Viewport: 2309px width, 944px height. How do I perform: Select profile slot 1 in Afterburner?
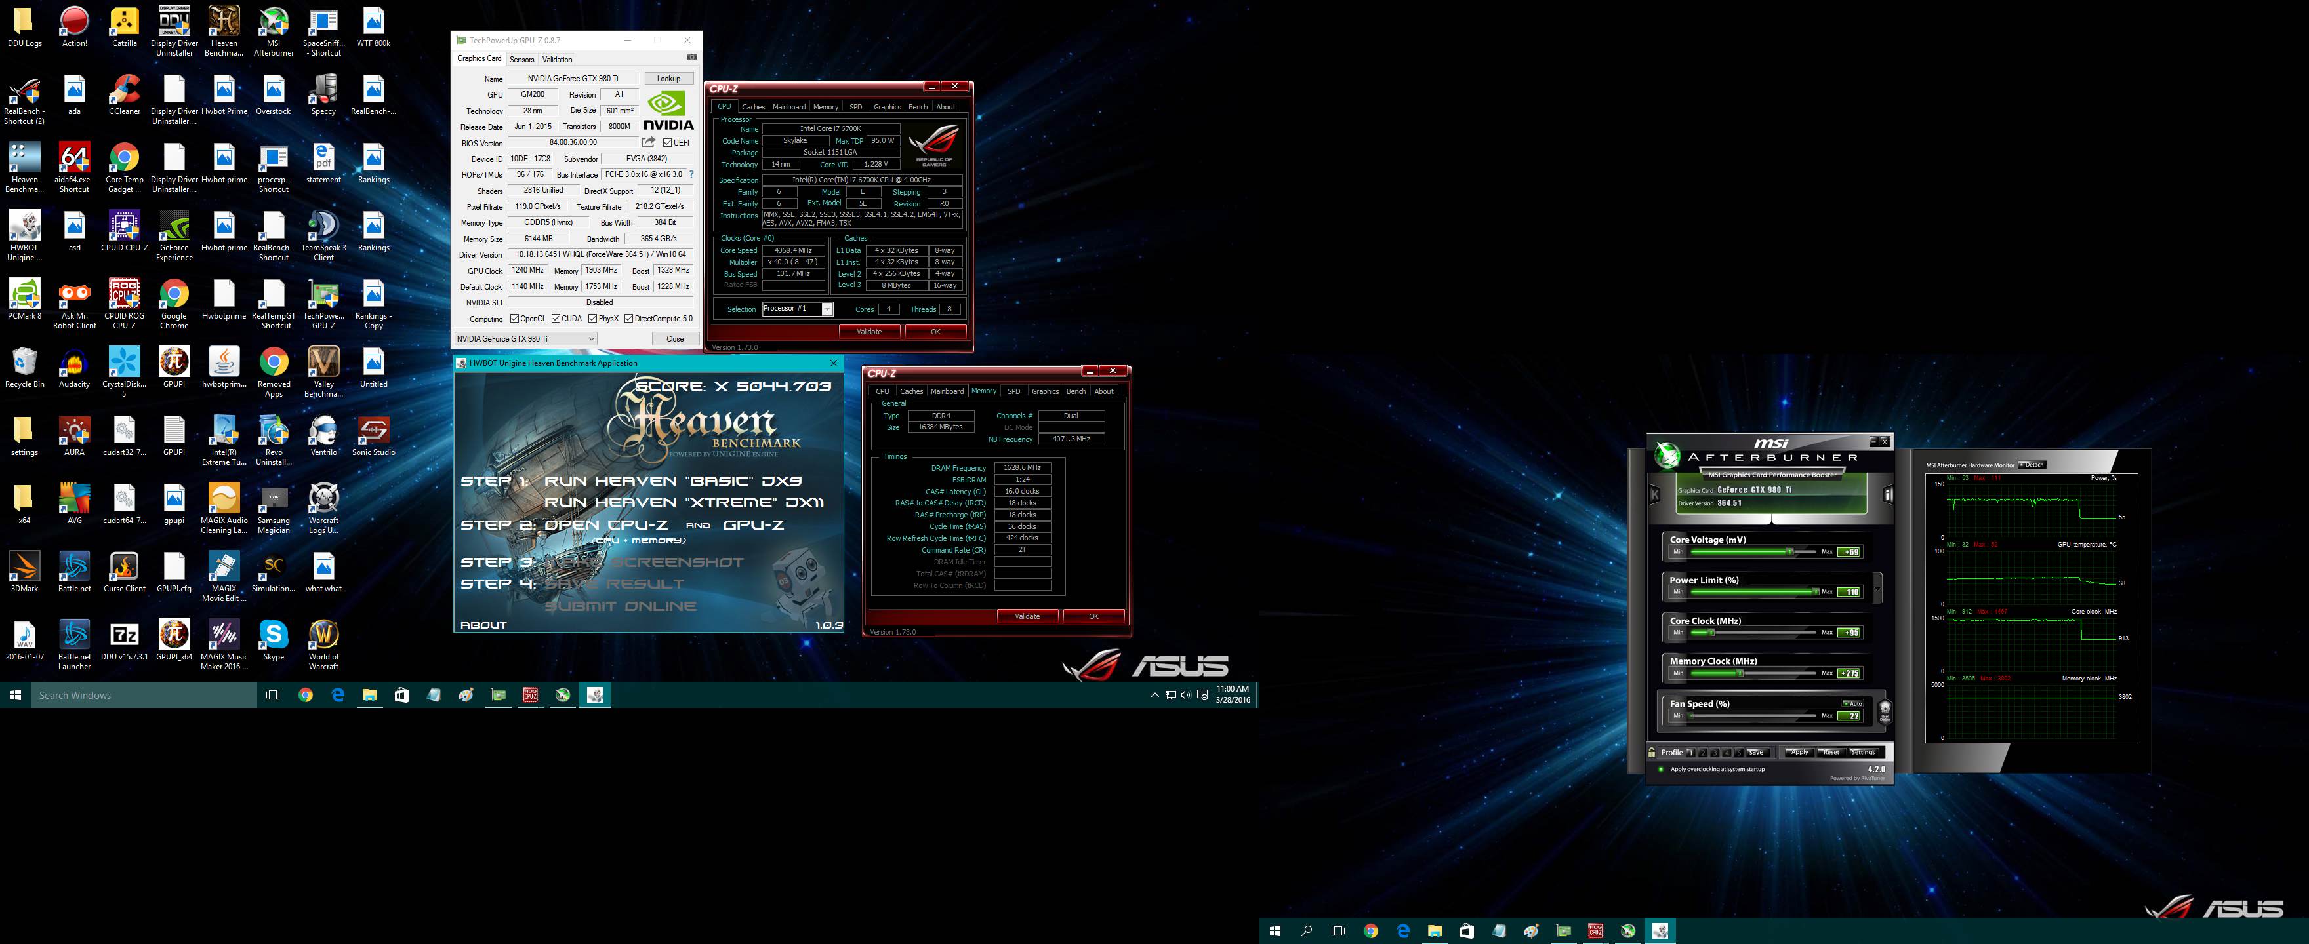(1690, 753)
